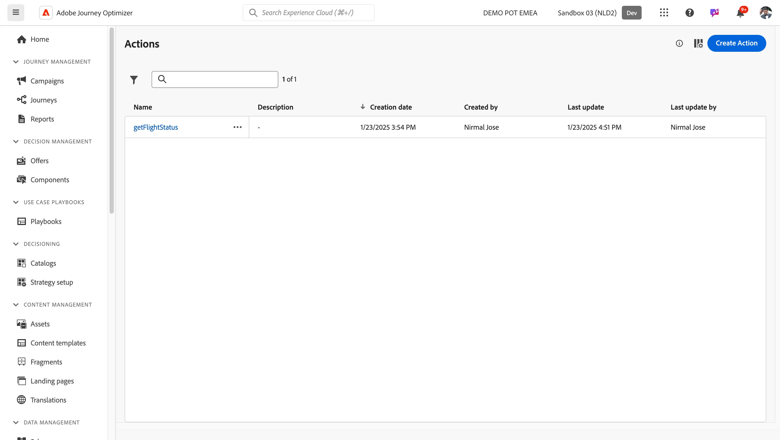780x440 pixels.
Task: Open column settings for Actions table
Action: [698, 43]
